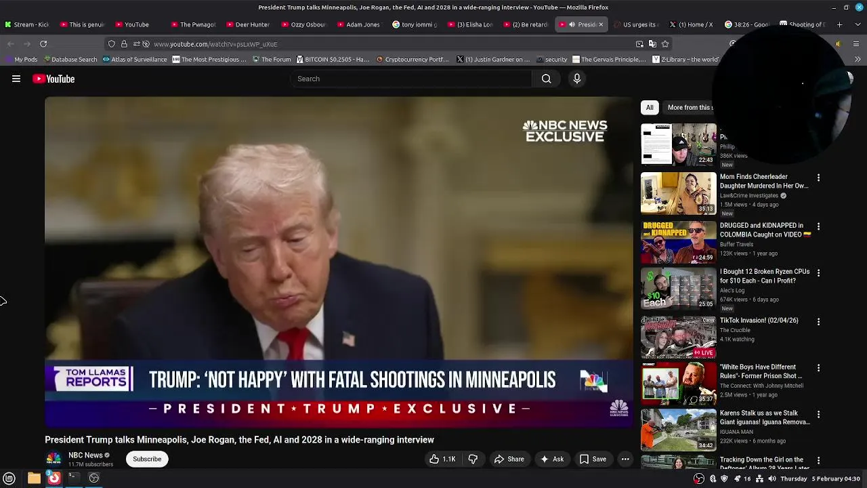Reload the page in Firefox
The height and width of the screenshot is (488, 867).
pyautogui.click(x=43, y=44)
